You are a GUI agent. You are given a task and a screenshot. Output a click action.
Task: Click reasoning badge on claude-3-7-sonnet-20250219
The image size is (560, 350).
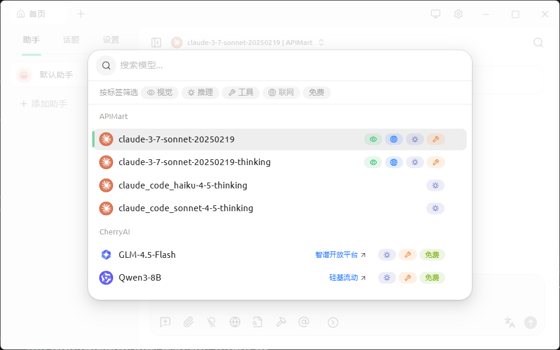[x=415, y=139]
